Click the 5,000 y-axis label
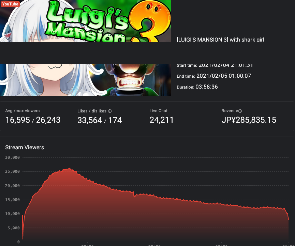Image resolution: width=295 pixels, height=246 pixels. pos(14,228)
